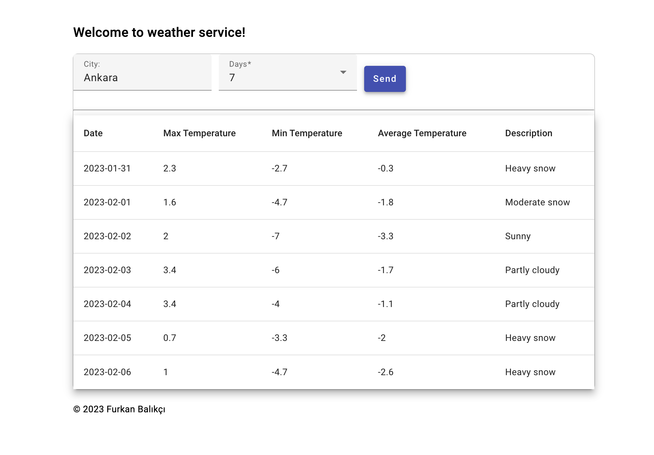
Task: Select the Partly cloudy row dated 2023-02-03
Action: pyautogui.click(x=532, y=270)
